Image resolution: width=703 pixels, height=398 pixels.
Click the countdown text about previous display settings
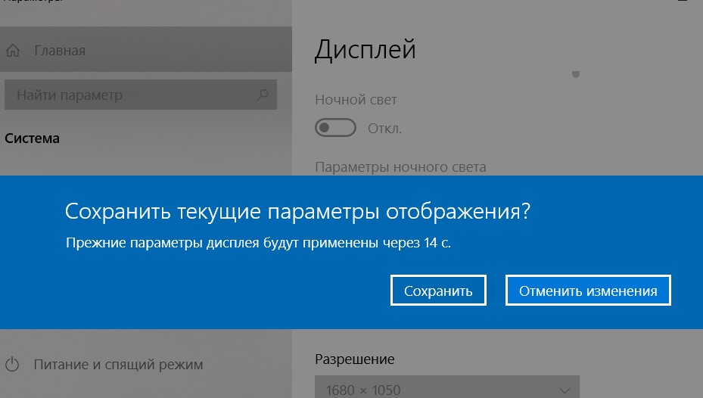tap(263, 244)
